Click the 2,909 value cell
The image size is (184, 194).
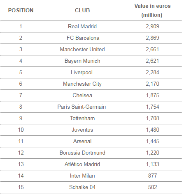click(x=152, y=26)
